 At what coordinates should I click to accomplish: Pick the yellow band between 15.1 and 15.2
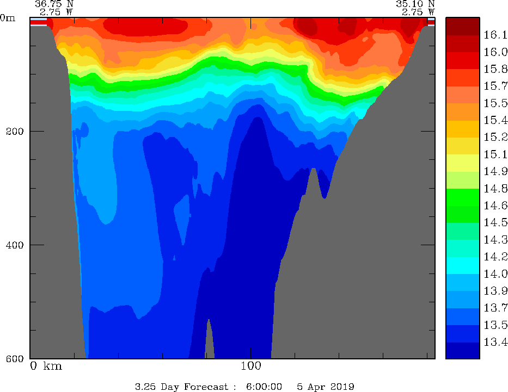(463, 146)
